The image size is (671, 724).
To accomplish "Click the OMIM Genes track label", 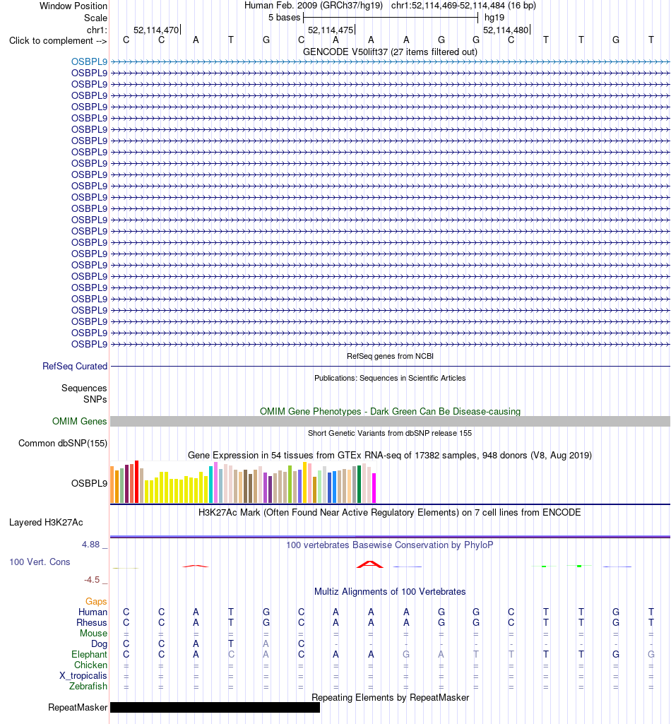I will click(79, 421).
